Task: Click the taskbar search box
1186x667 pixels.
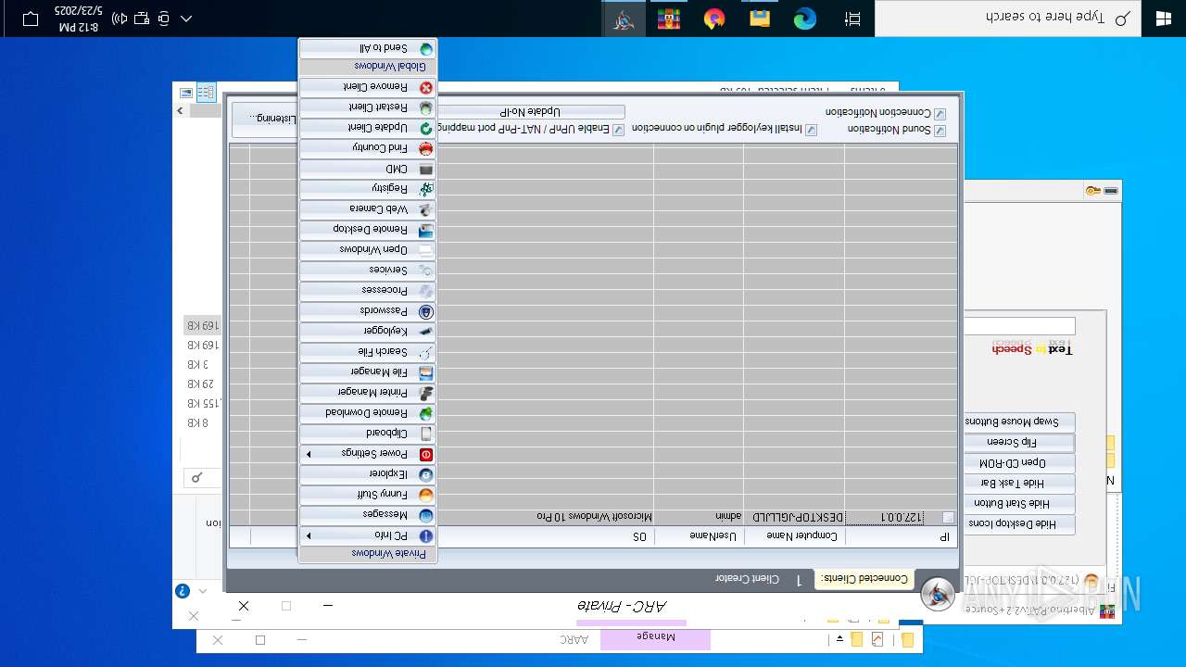Action: click(1008, 19)
